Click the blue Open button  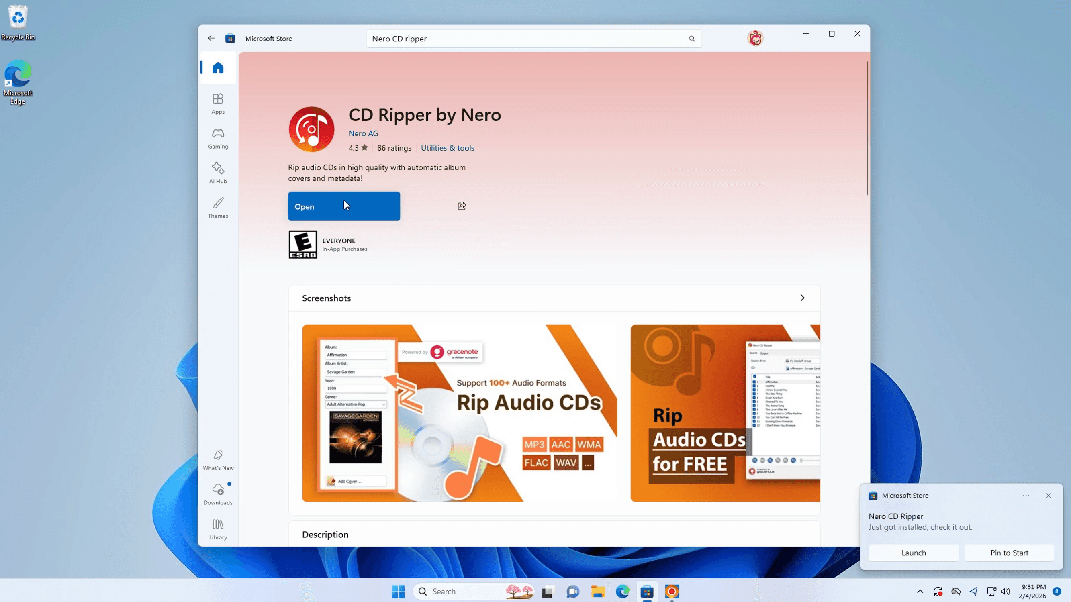point(344,206)
